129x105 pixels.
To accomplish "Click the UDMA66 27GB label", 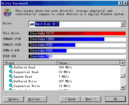I will (x=12, y=39).
